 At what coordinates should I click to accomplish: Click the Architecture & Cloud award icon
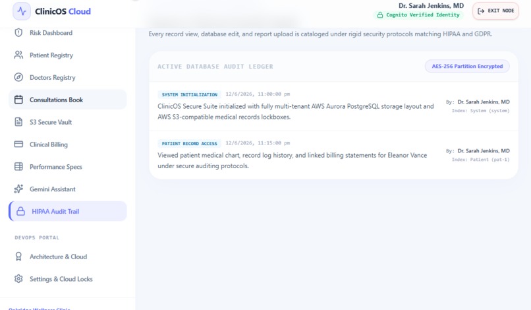pos(18,257)
